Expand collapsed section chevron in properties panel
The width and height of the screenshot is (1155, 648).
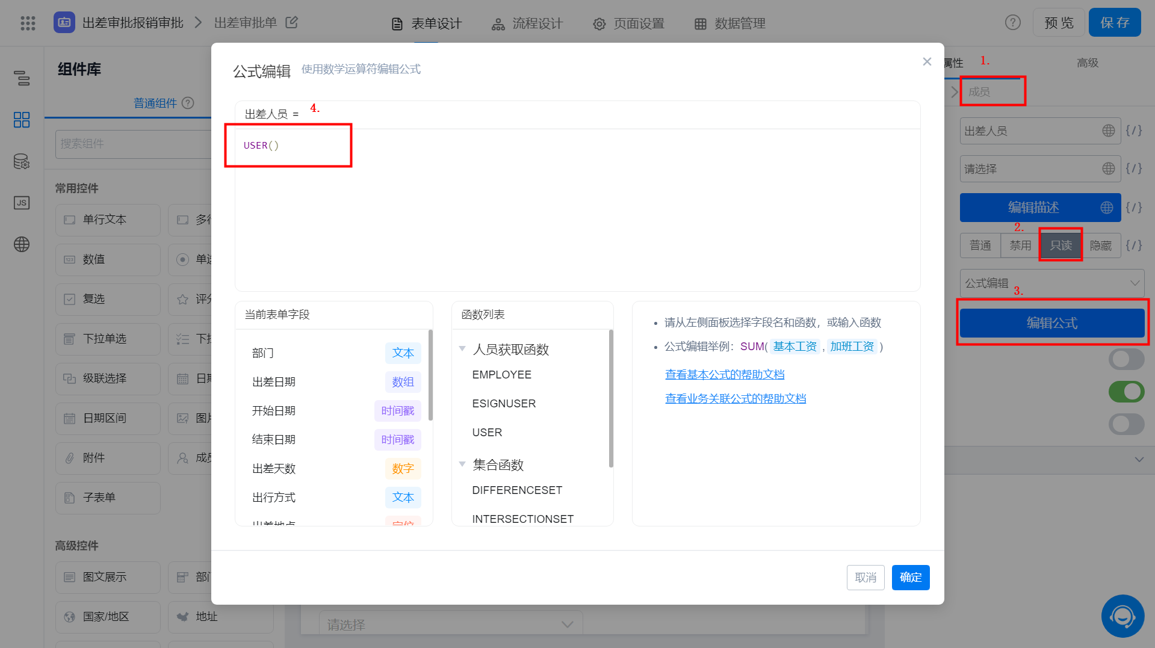click(x=1139, y=460)
